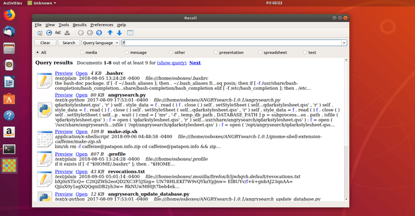Open the Tools menu
This screenshot has height=216, width=415.
point(63,25)
